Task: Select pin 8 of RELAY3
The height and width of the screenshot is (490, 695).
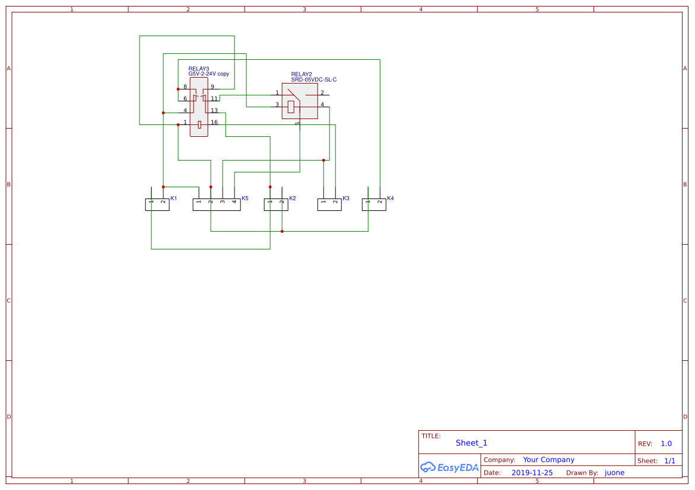Action: click(183, 89)
